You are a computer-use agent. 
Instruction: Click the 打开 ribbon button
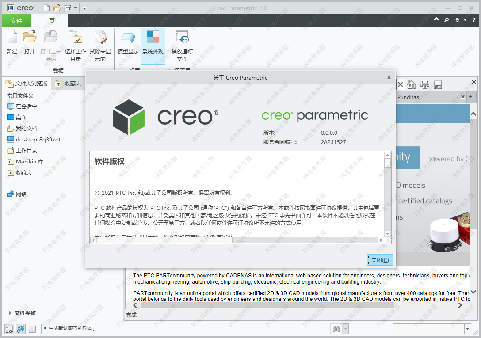(30, 42)
